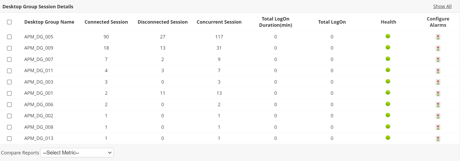
Task: Click the green Health icon for APM_DG_003
Action: tap(388, 81)
